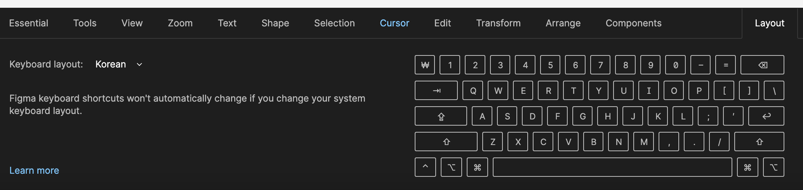Click the V key on keyboard
Screen dimensions: 803x190
pos(568,142)
